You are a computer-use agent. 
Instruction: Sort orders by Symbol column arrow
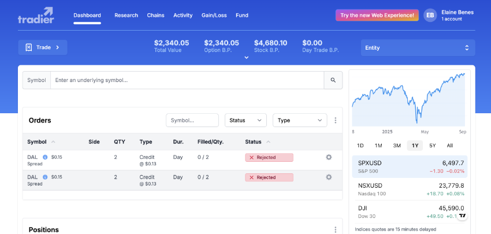53,142
